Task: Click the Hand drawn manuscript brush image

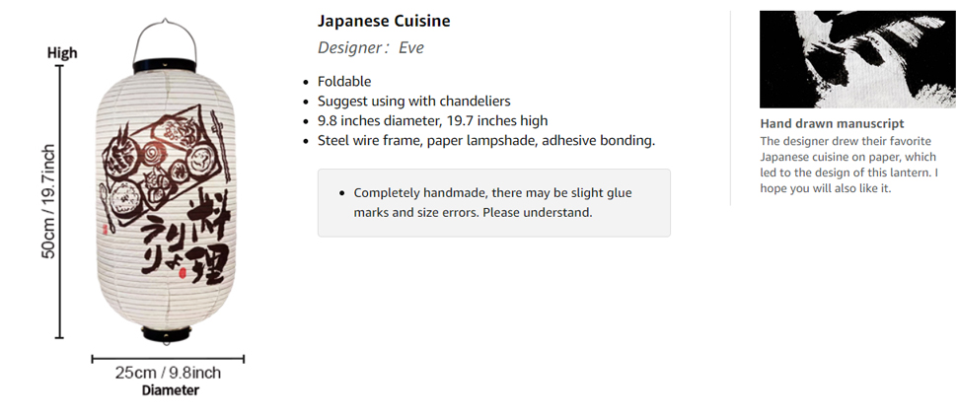Action: point(857,59)
